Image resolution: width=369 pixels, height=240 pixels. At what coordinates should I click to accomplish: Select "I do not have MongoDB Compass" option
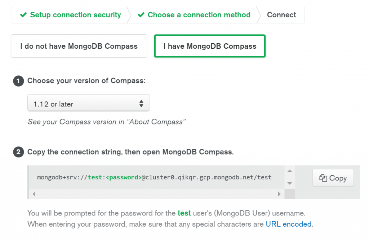click(79, 46)
